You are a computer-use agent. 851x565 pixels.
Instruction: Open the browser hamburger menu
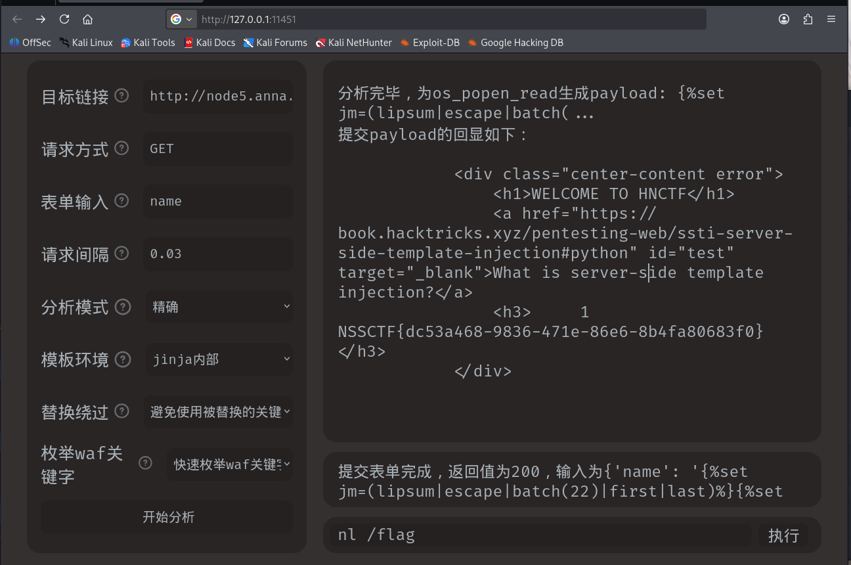click(x=831, y=19)
